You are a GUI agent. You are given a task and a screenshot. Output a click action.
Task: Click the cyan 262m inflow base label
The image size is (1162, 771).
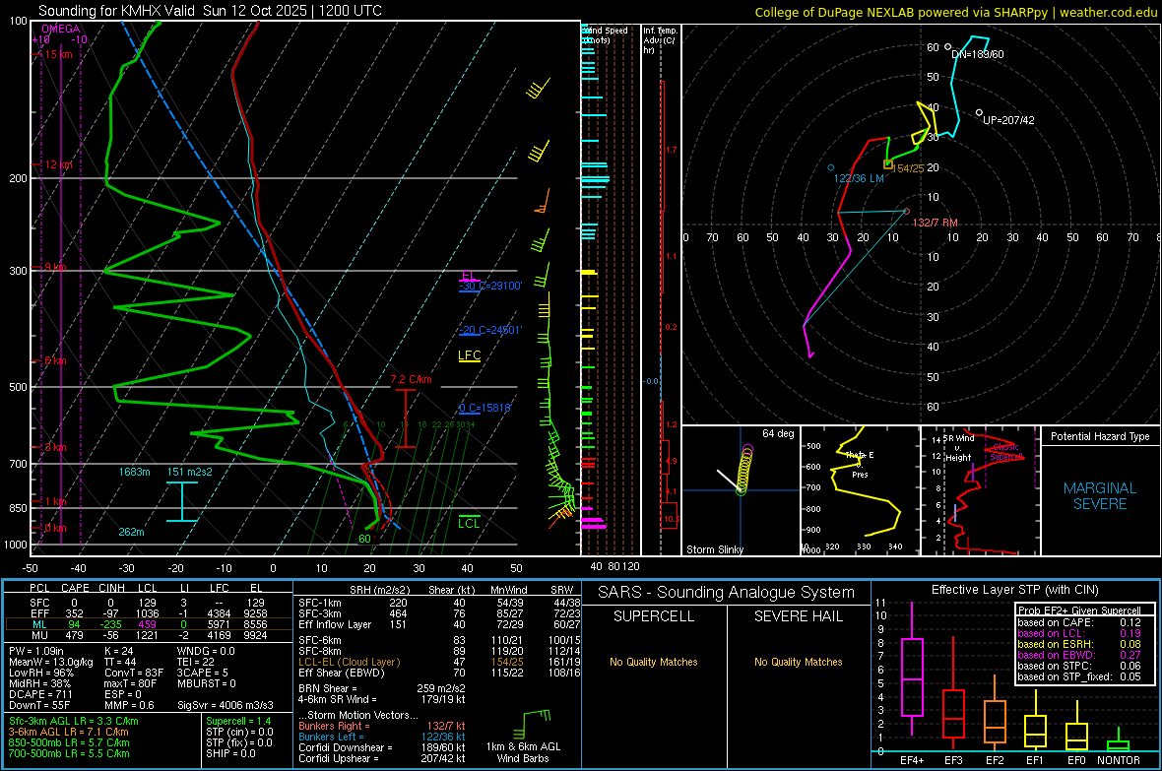tap(131, 532)
